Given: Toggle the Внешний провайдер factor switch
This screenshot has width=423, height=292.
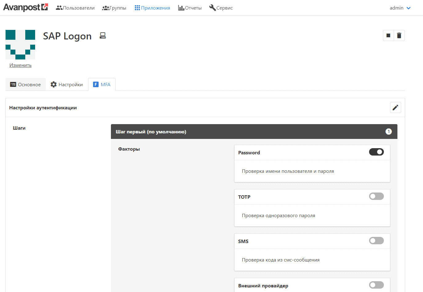Looking at the screenshot, I should (x=376, y=285).
